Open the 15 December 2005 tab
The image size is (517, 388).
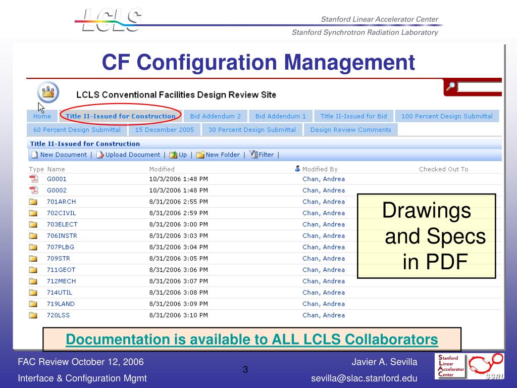point(164,130)
